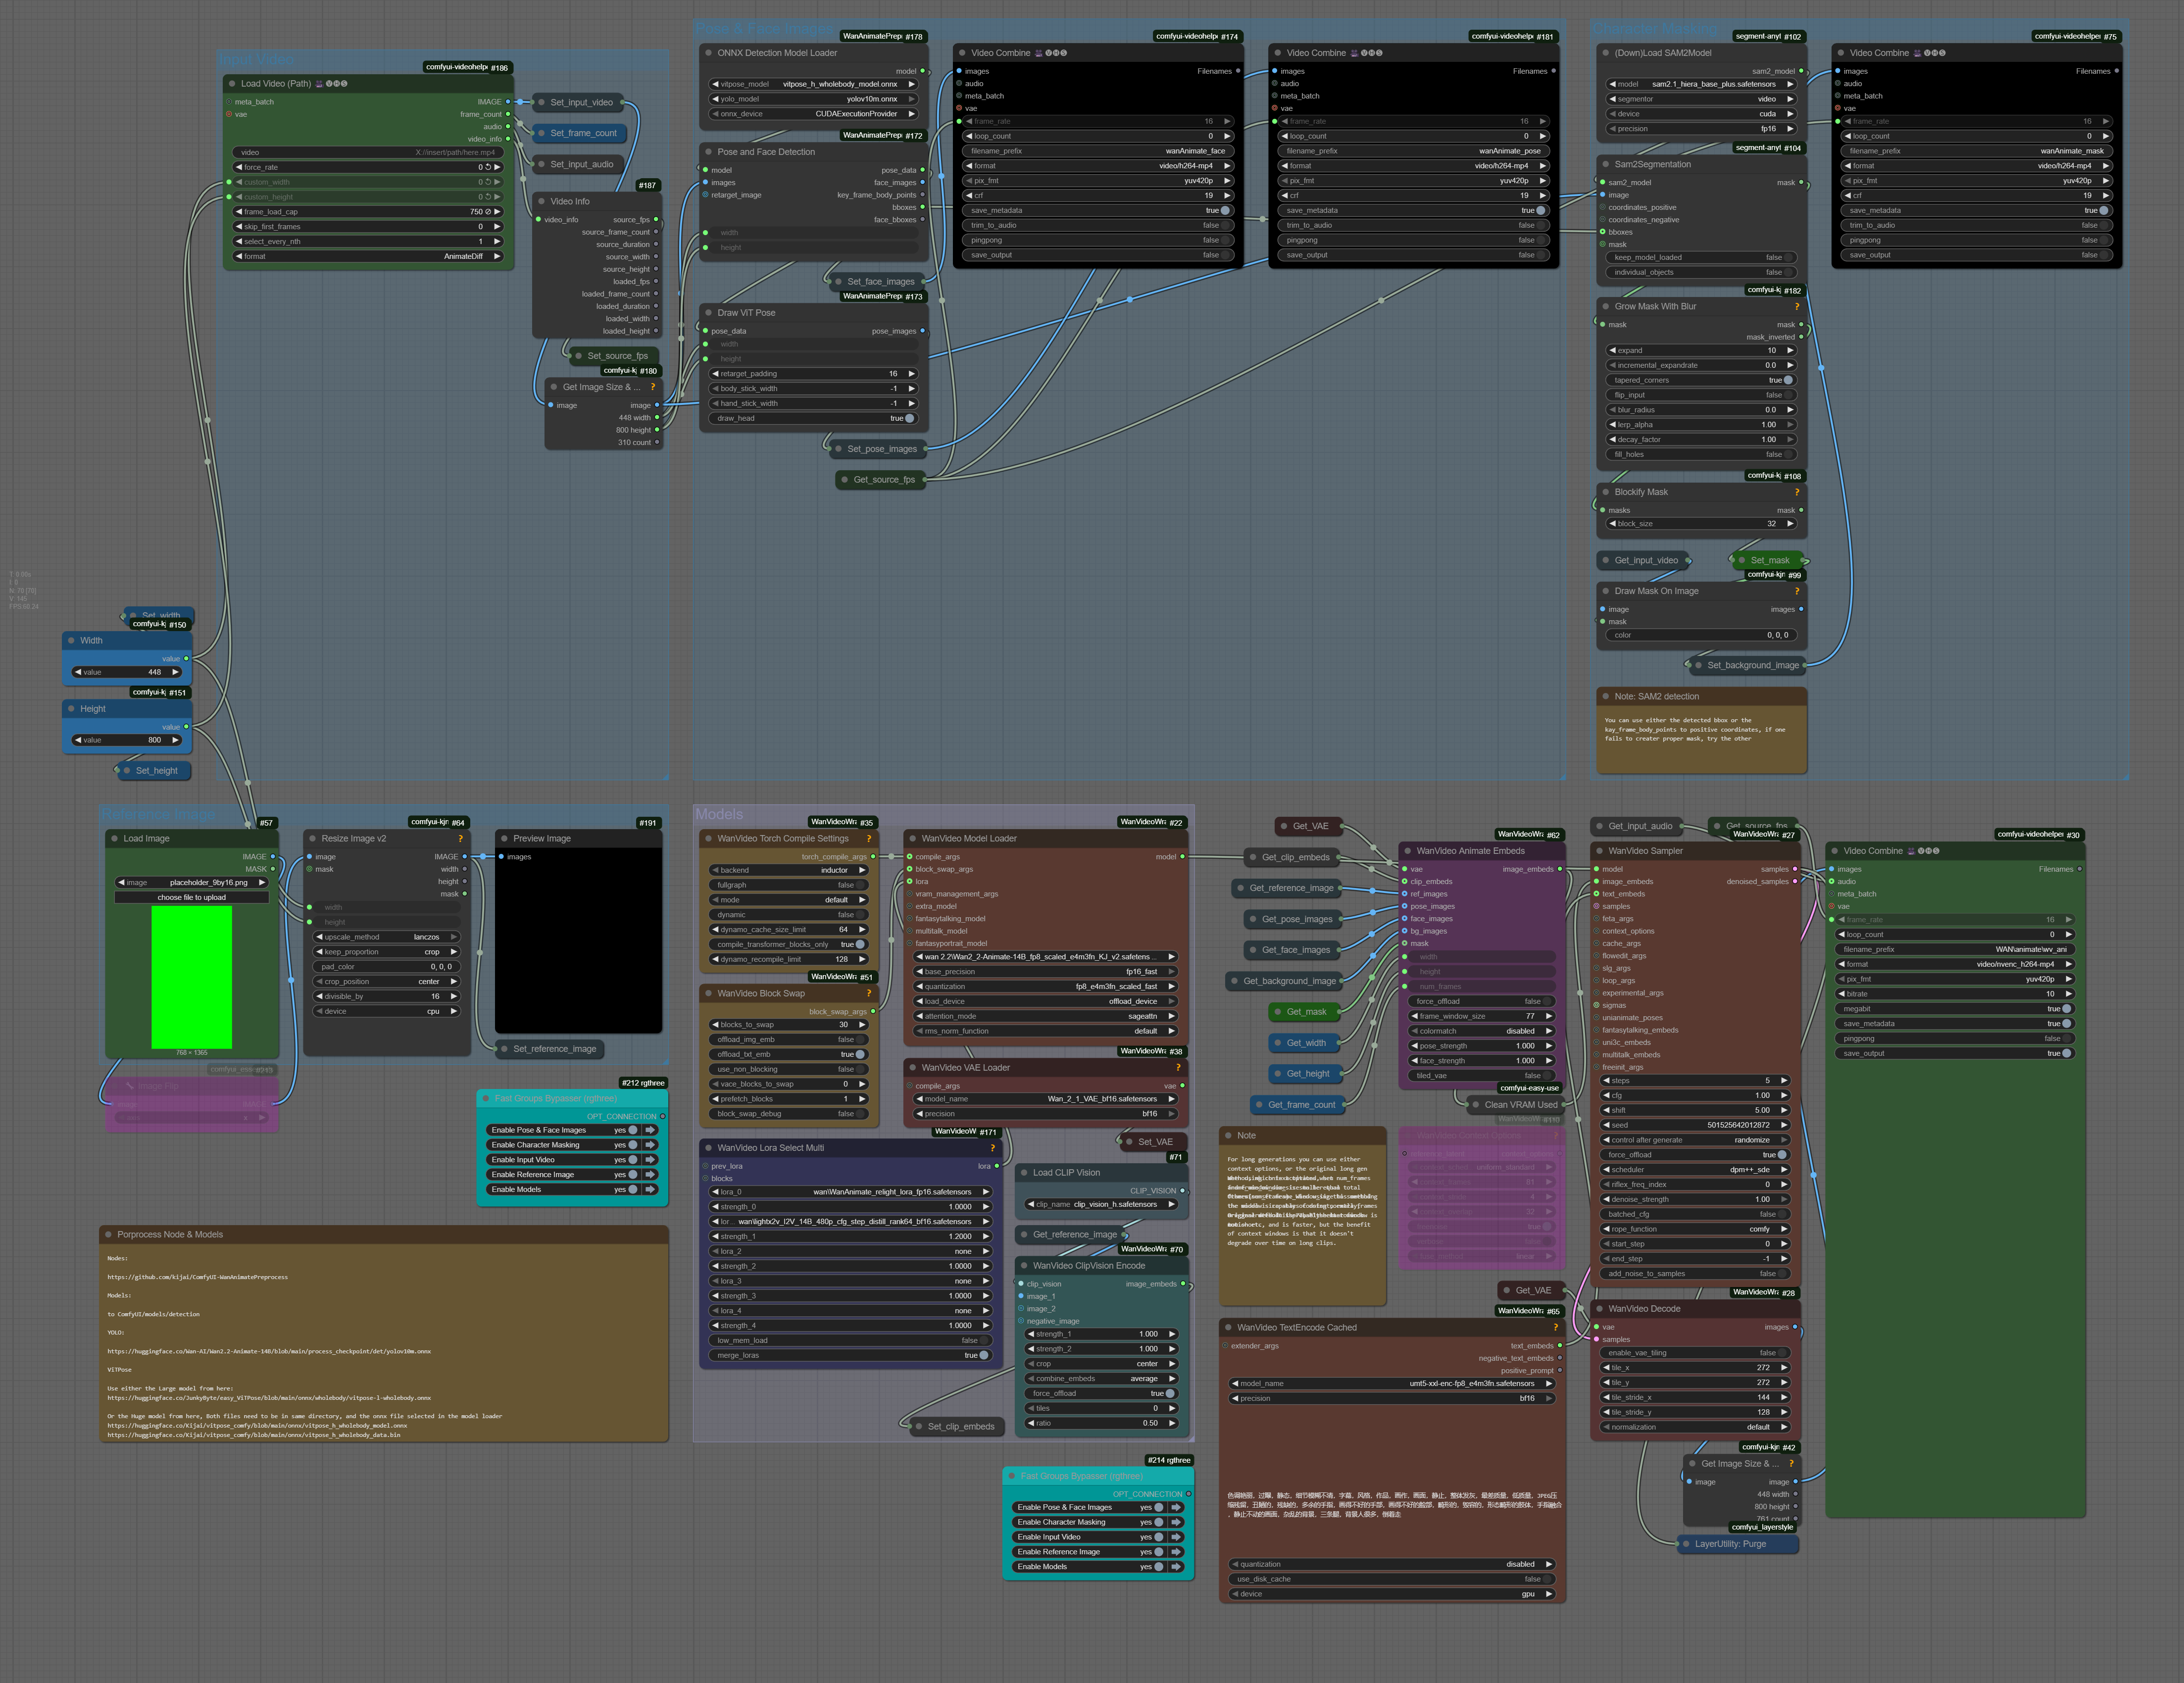Collapse the Load Video (Path) node via title dot
2184x1683 pixels.
pos(232,84)
